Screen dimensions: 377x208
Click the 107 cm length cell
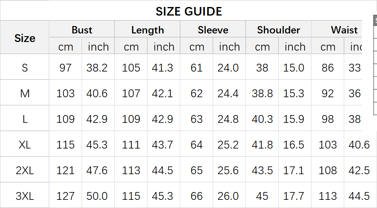(x=131, y=93)
